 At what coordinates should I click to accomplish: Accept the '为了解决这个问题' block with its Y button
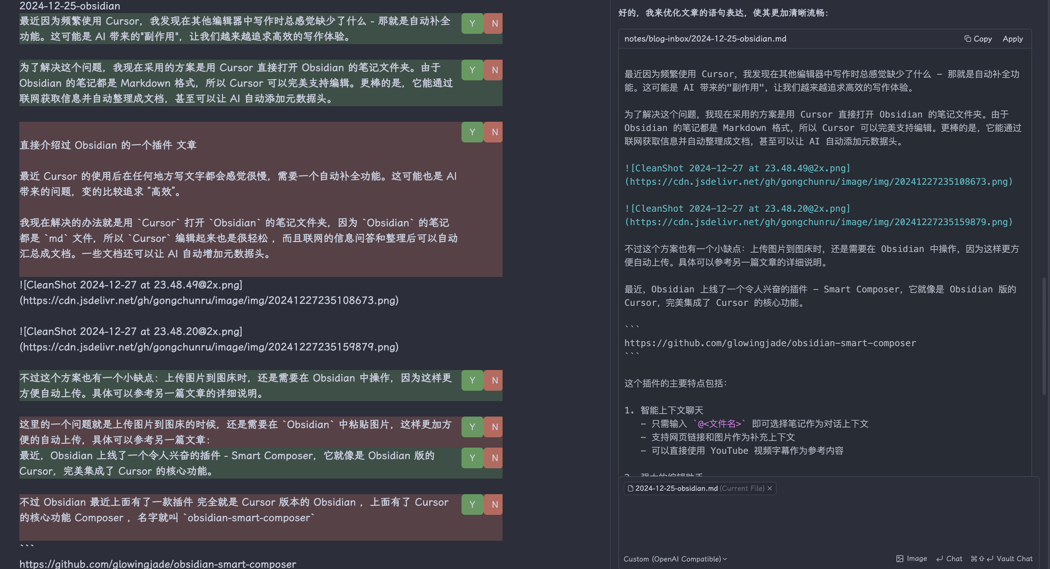tap(473, 70)
